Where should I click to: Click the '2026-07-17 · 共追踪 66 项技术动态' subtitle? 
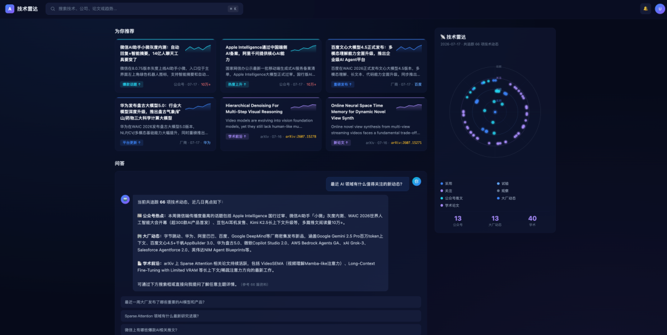[469, 44]
